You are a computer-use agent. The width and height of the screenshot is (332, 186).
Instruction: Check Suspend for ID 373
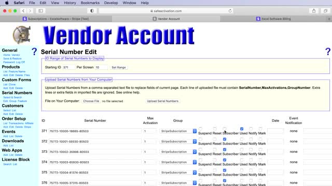(201, 149)
